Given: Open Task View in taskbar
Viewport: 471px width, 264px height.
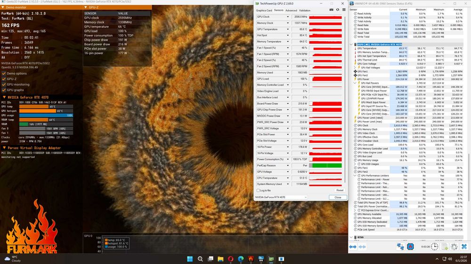Looking at the screenshot, I should pyautogui.click(x=211, y=259).
